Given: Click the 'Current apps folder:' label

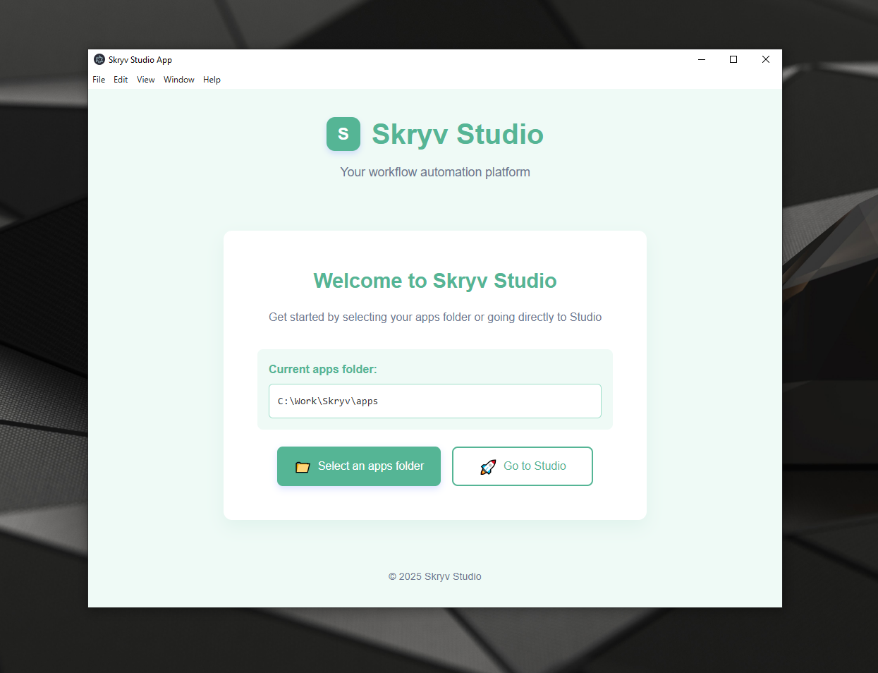Looking at the screenshot, I should point(323,369).
